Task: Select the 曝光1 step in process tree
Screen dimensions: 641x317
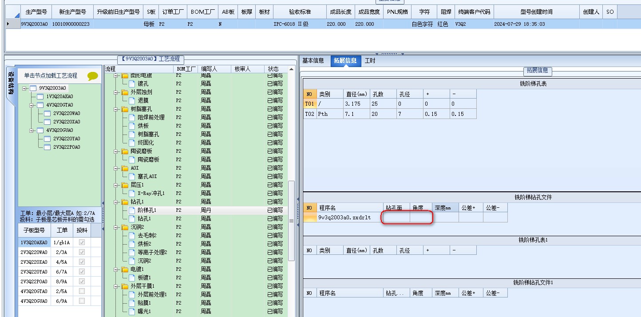Action: pyautogui.click(x=144, y=312)
